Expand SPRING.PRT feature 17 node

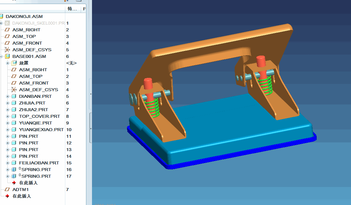8,176
